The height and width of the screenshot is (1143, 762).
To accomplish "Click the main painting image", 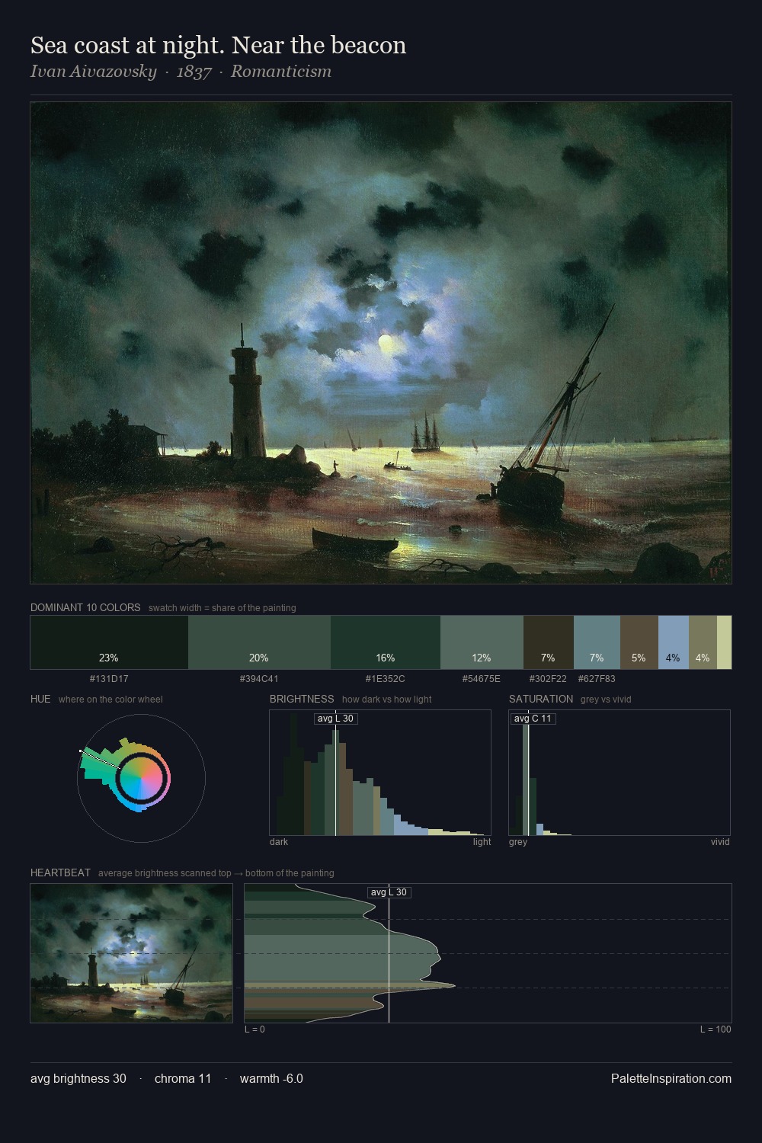I will pos(381,343).
